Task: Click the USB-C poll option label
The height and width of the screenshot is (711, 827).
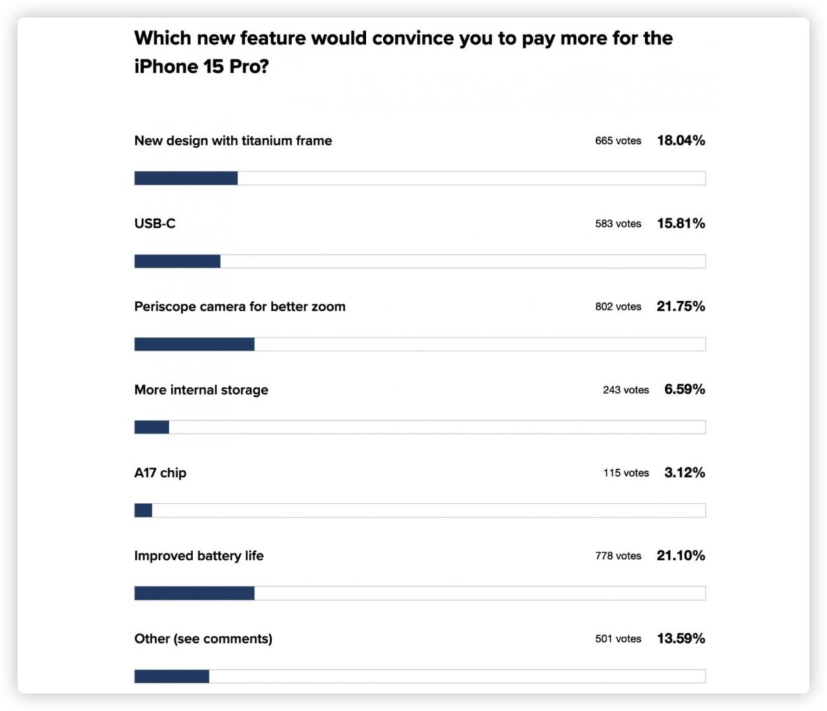Action: 155,224
